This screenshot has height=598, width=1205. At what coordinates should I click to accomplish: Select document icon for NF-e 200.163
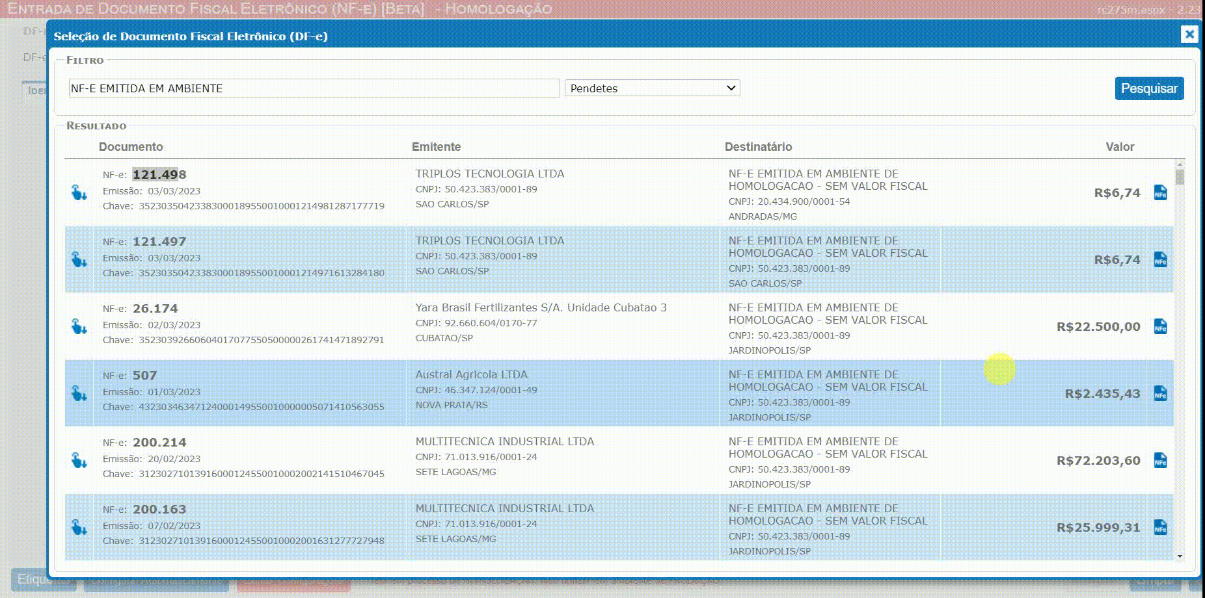click(x=79, y=528)
